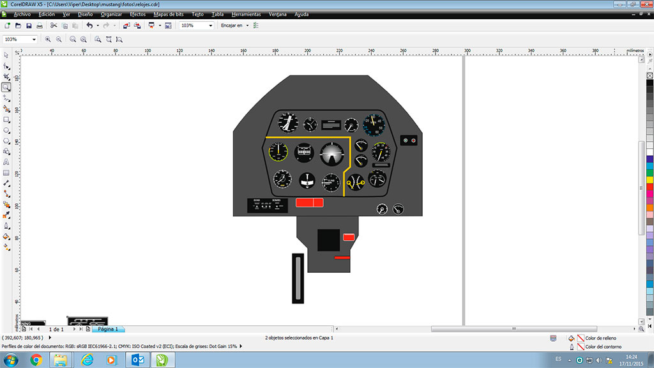
Task: Click the Cut scissors icon
Action: (x=54, y=26)
